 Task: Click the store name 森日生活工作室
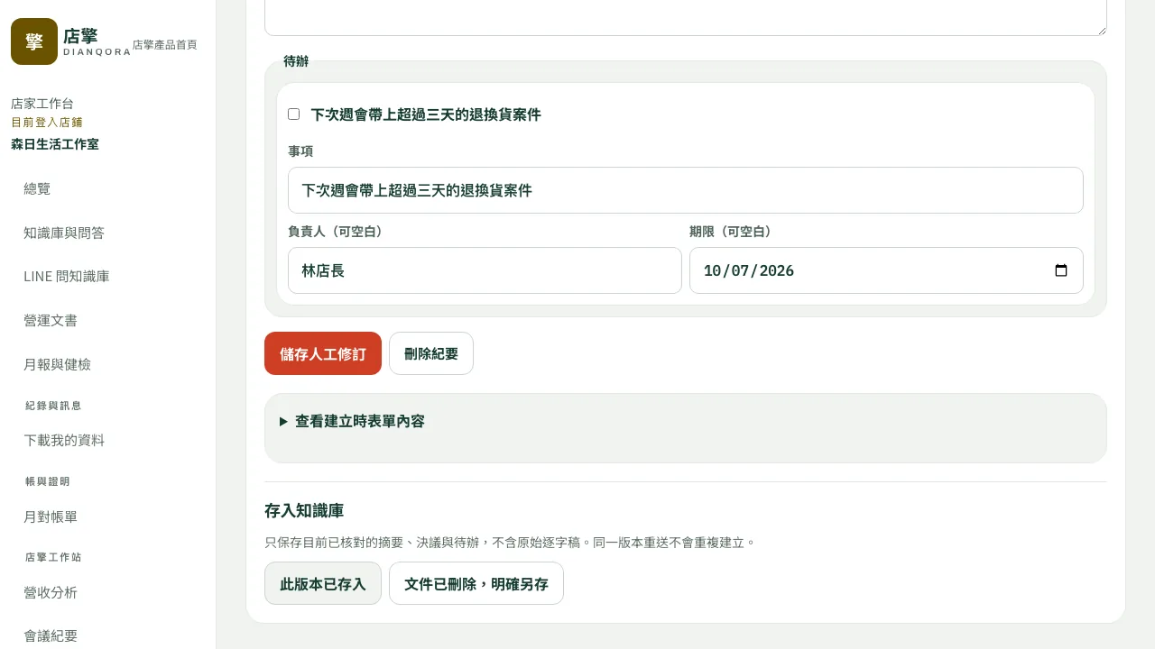pos(55,144)
